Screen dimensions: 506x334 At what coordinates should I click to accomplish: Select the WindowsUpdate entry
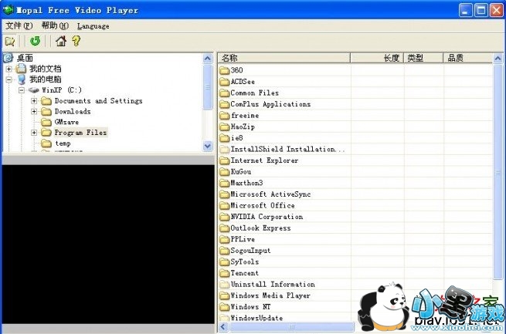pyautogui.click(x=257, y=318)
